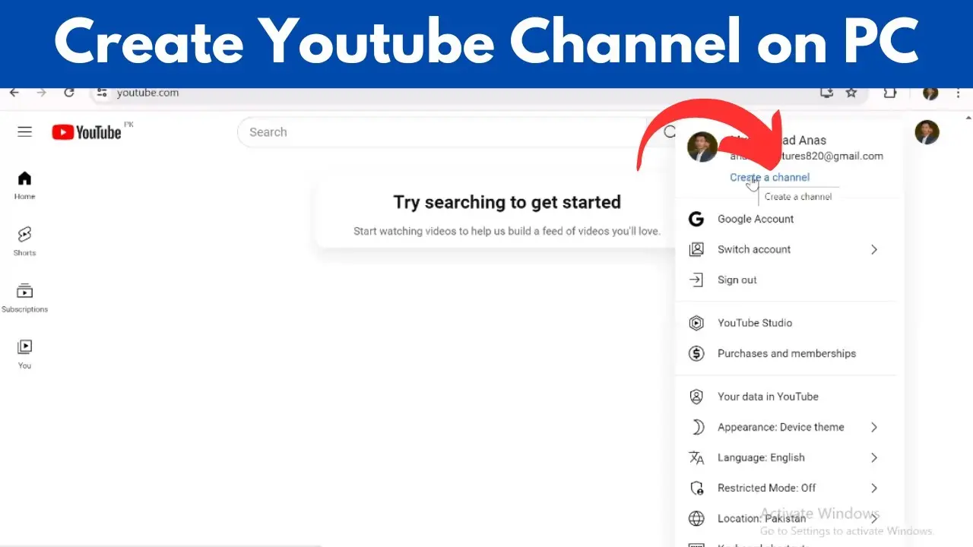Click the YouTube logo
Viewport: 973px width, 547px height.
click(x=87, y=132)
